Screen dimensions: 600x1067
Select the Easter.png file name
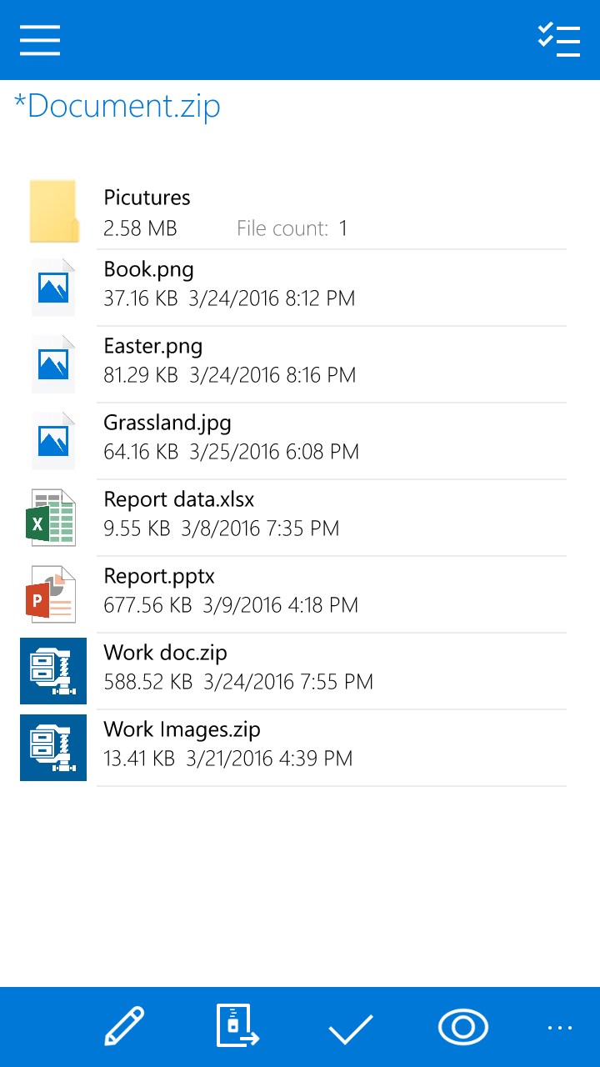click(x=153, y=346)
